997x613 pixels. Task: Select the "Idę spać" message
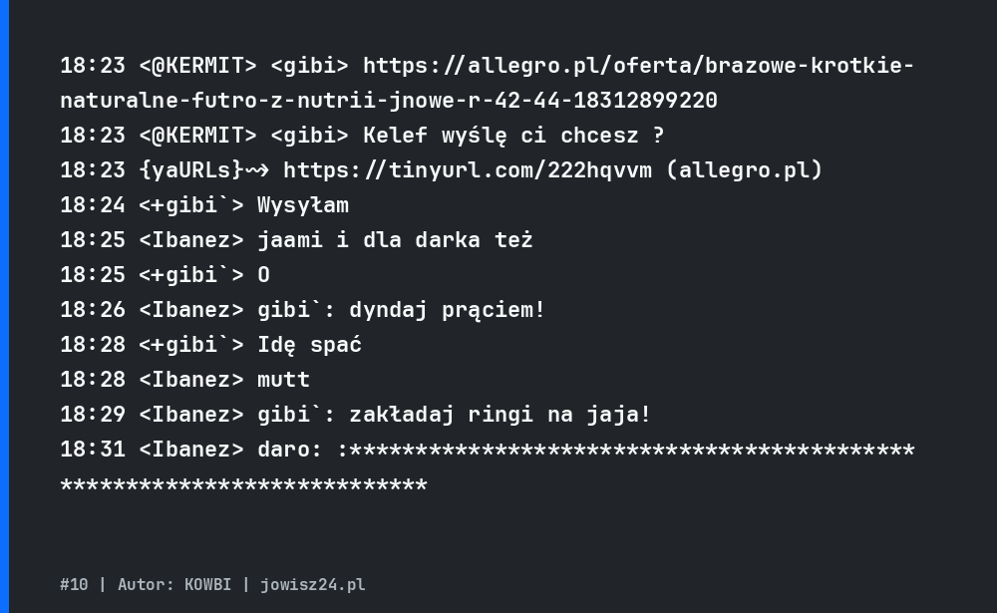(309, 345)
